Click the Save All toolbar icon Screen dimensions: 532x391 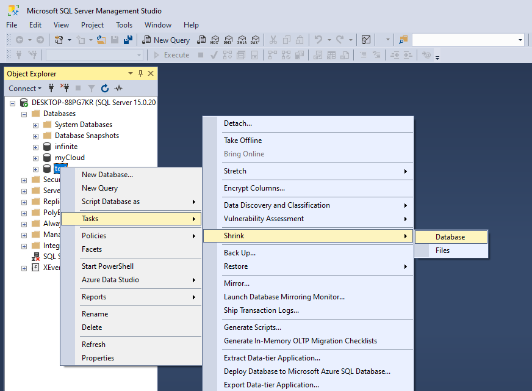pyautogui.click(x=128, y=40)
